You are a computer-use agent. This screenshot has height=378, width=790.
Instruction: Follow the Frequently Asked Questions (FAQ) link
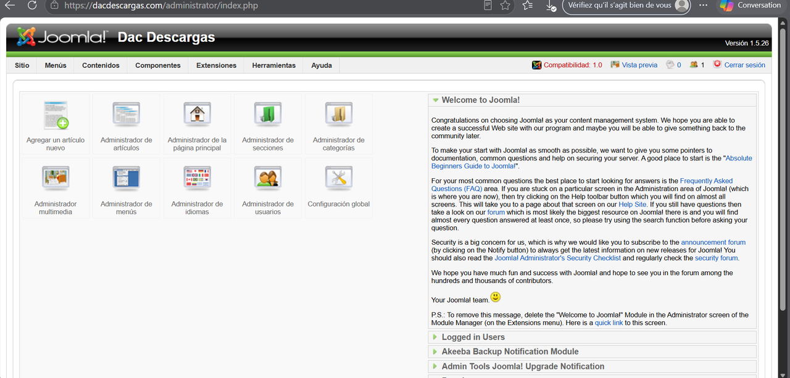(582, 185)
